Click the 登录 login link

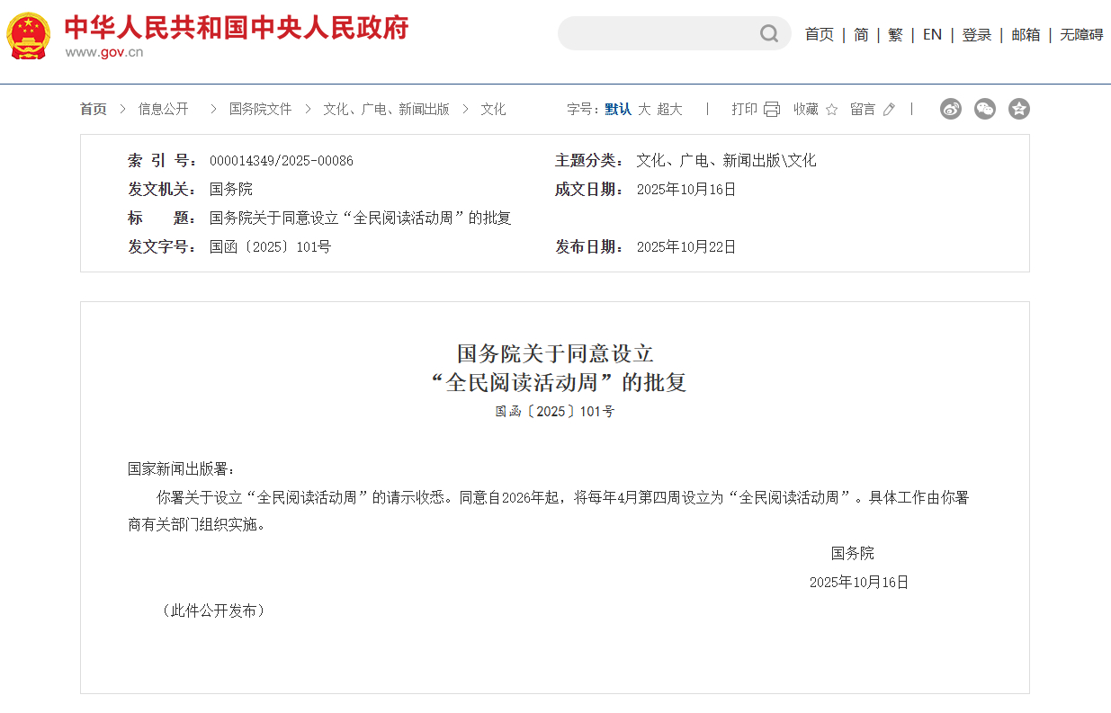coord(976,33)
